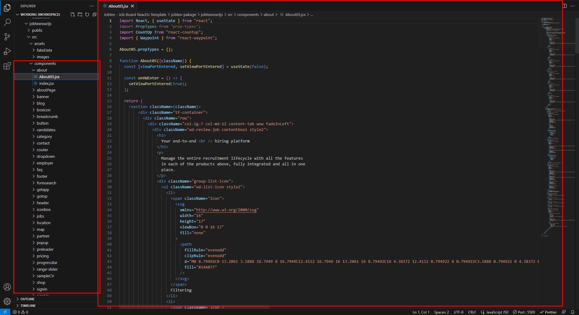The height and width of the screenshot is (315, 579).
Task: Click the JavaScript JSX language mode
Action: click(497, 312)
